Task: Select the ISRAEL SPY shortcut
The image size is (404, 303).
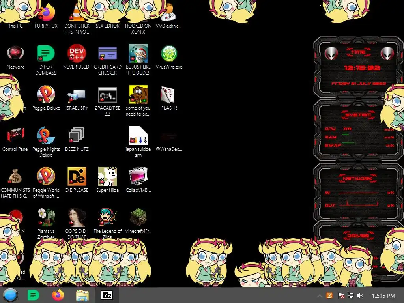Action: point(77,99)
